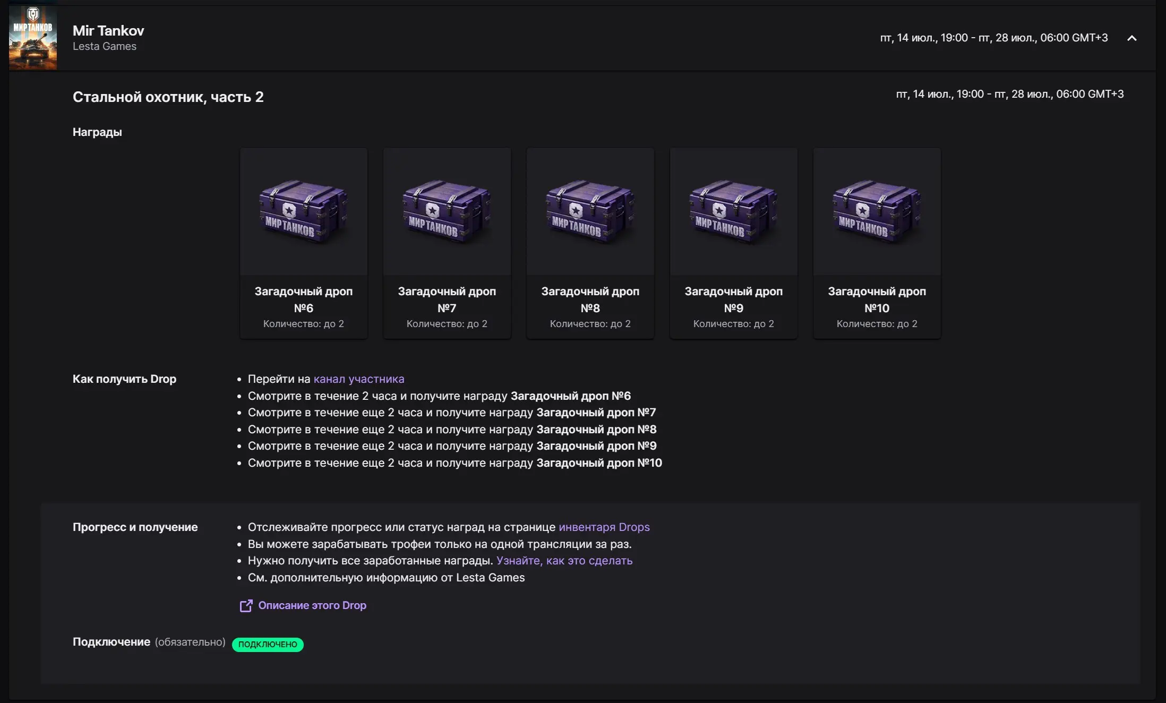The width and height of the screenshot is (1166, 703).
Task: Click the green ПОДКЛЮЧЕНО status badge
Action: coord(268,644)
